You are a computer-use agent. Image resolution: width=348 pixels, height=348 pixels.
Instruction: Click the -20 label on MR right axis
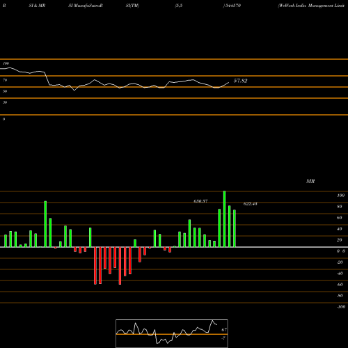coord(340,262)
